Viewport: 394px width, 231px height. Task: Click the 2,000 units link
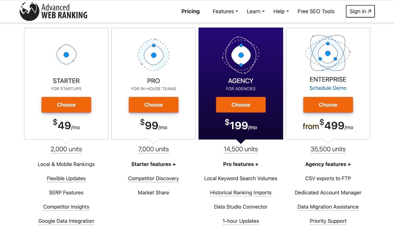pyautogui.click(x=66, y=149)
